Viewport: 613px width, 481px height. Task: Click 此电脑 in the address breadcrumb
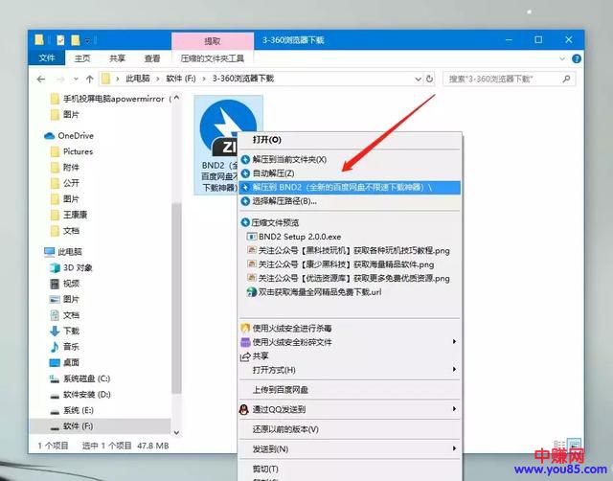coord(138,79)
